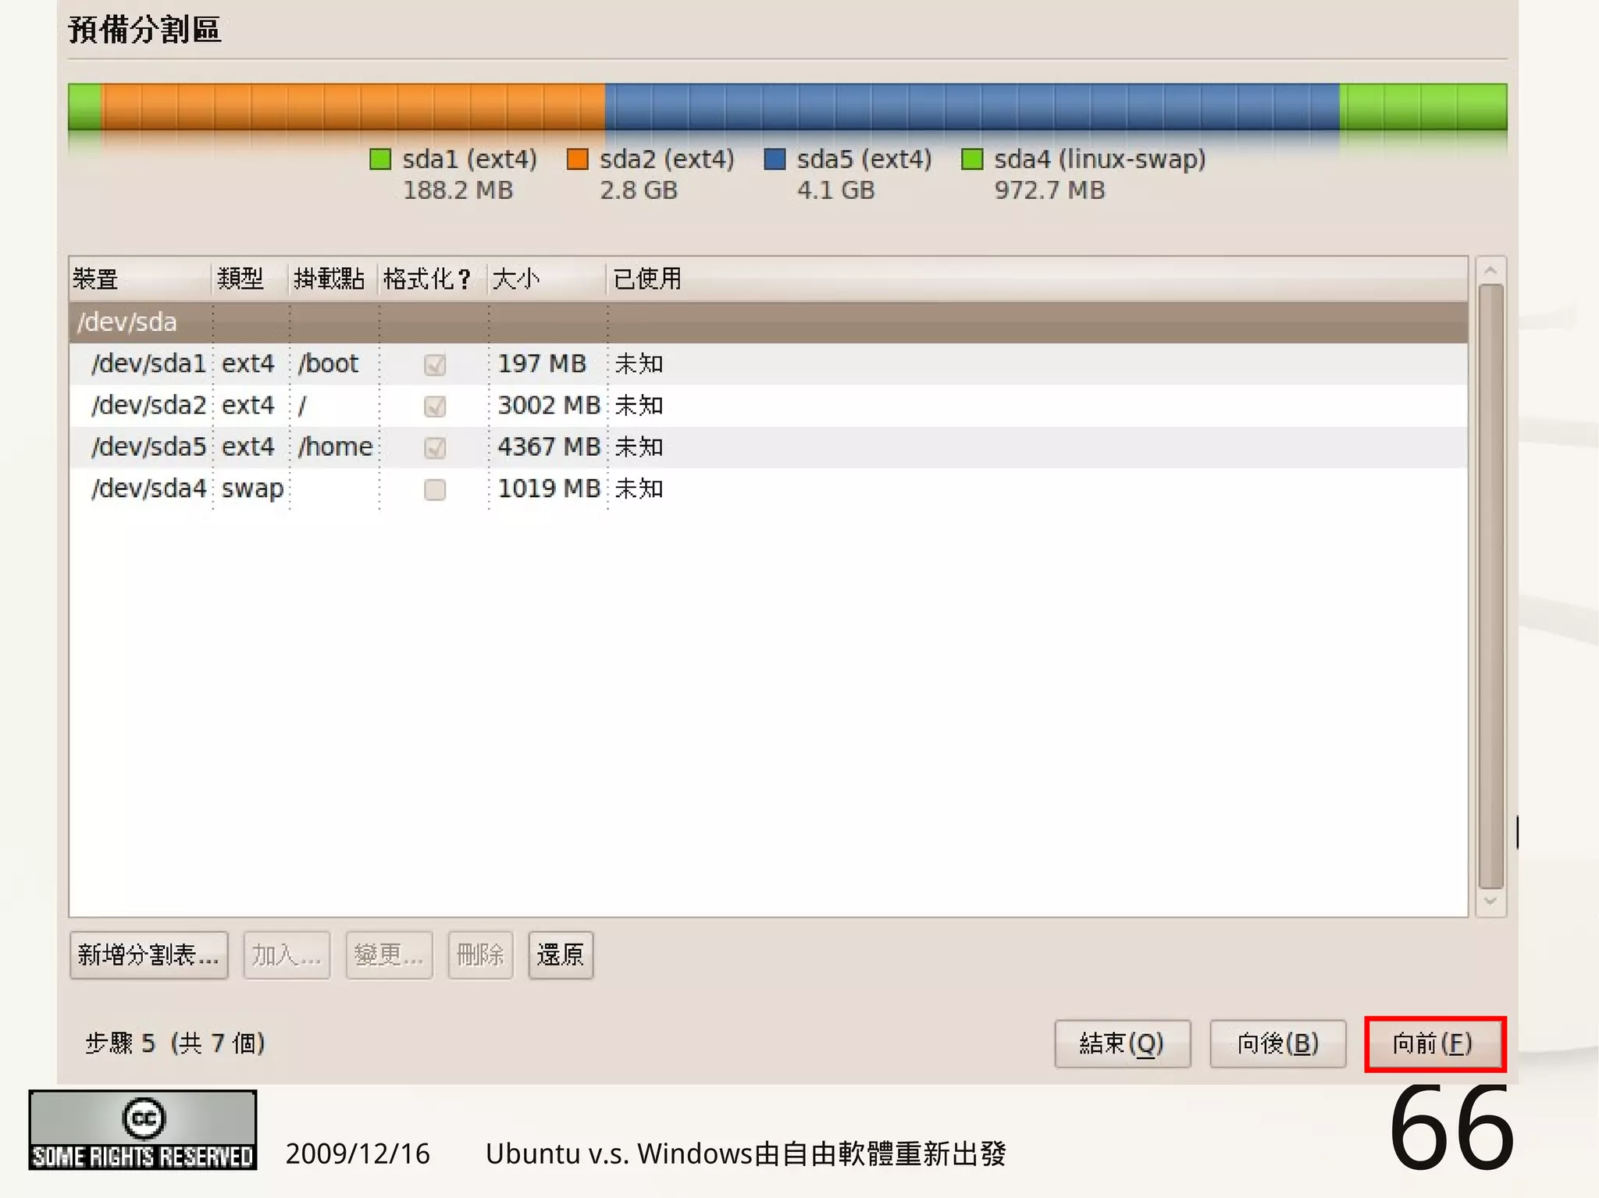The image size is (1599, 1198).
Task: Click the sda4 swap segment in partition bar
Action: tap(1423, 107)
